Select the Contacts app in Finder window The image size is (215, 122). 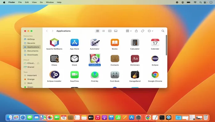tap(115, 59)
